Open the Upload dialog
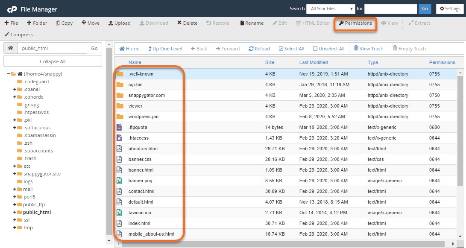Viewport: 466px width, 248px height. 120,23
